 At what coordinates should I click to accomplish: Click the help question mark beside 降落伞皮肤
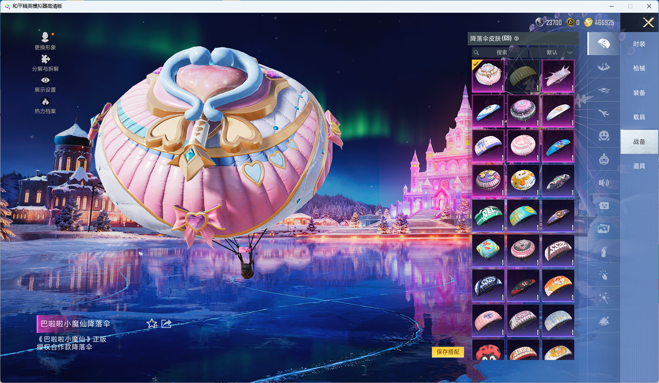[517, 39]
